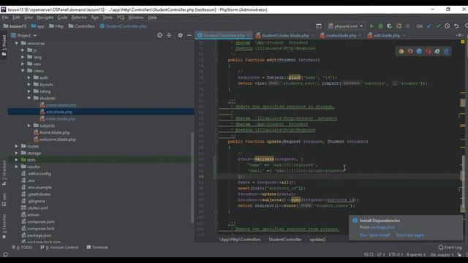Update project from Git (blue arrow)

click(429, 26)
